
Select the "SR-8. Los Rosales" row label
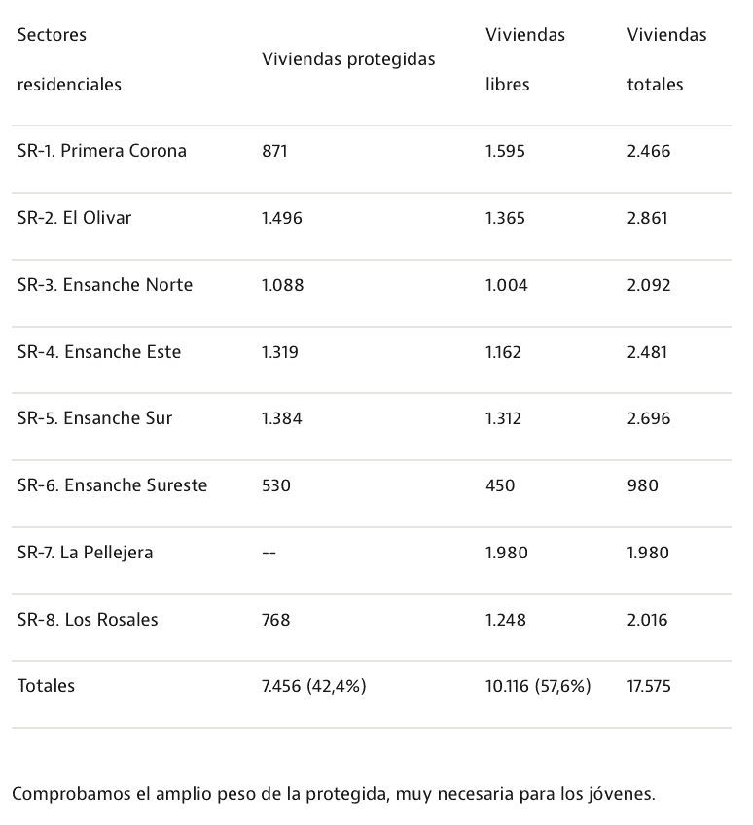88,620
